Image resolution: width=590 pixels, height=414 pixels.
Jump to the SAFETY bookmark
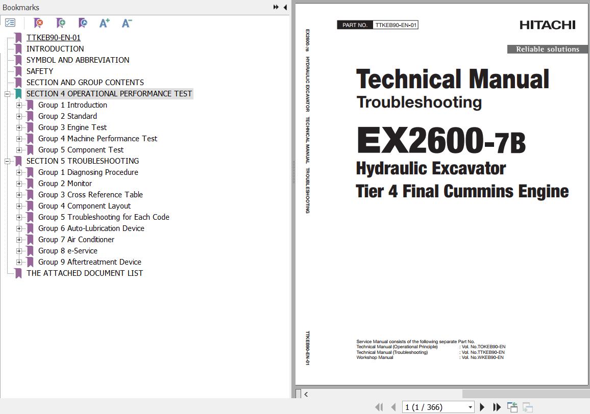[39, 71]
